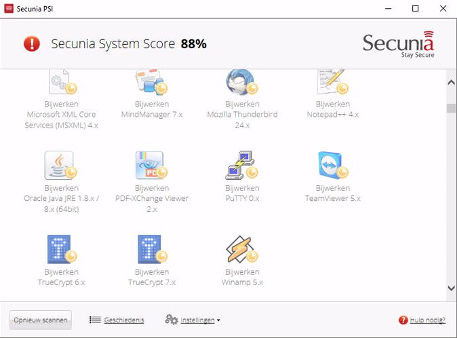Click the TrueCrypt 6.x icon
Screen dimensions: 457x338
coord(62,249)
